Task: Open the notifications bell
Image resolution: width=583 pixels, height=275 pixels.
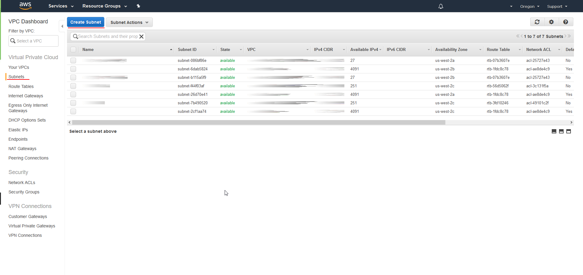Action: click(441, 6)
